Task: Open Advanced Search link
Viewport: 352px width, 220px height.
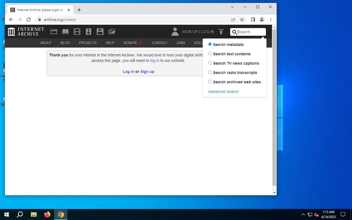Action: [223, 92]
